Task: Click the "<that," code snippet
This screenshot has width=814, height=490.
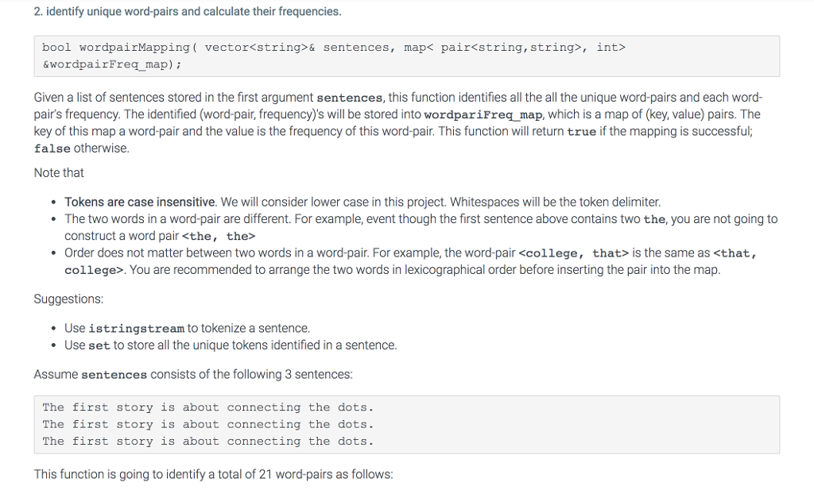Action: 735,253
